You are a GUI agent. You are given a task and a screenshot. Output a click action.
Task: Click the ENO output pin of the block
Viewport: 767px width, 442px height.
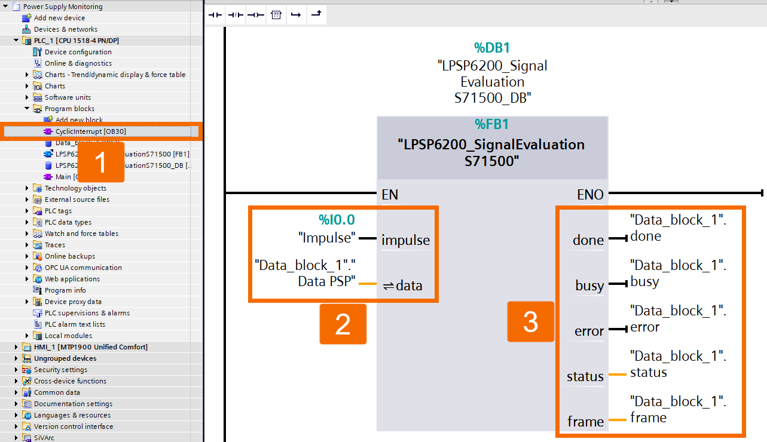[590, 195]
